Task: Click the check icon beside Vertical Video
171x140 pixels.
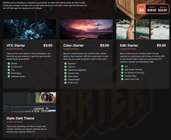Action: coord(122,76)
